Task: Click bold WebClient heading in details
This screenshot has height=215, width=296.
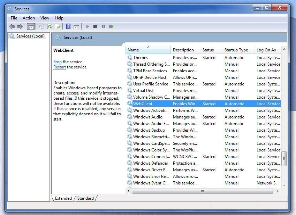Action: tap(63, 50)
